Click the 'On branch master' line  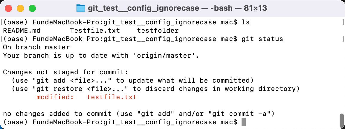[x=36, y=47]
